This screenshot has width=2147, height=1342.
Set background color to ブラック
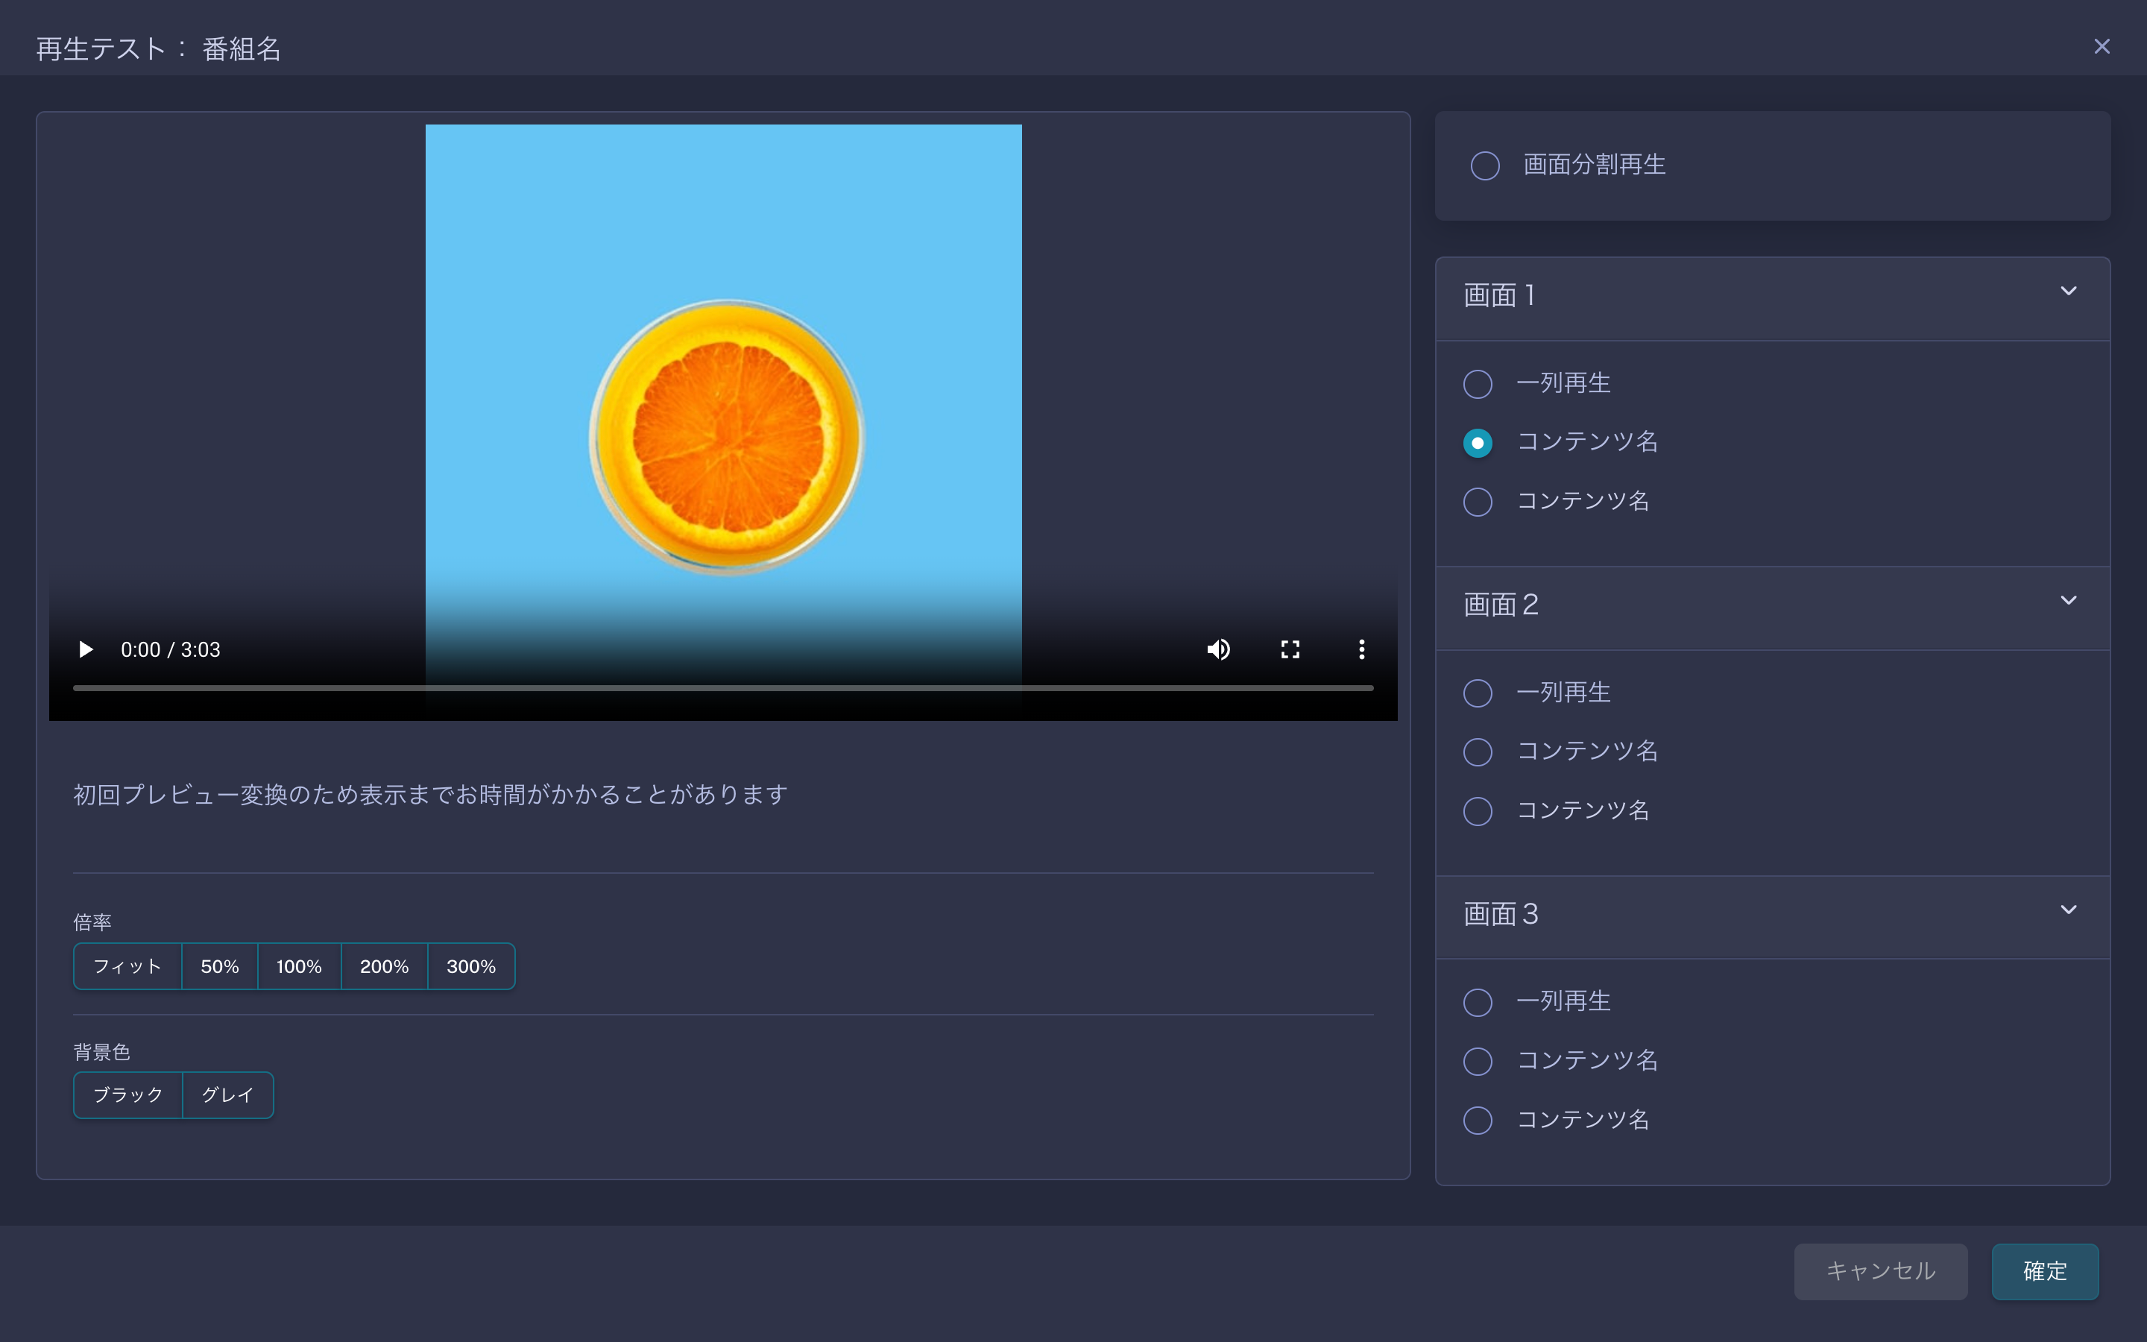tap(127, 1095)
